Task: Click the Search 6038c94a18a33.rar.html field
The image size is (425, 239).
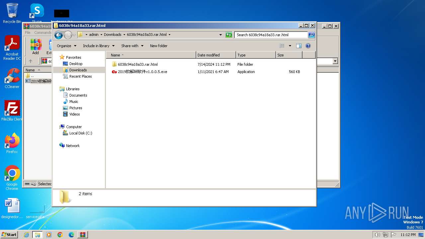Action: click(x=271, y=35)
